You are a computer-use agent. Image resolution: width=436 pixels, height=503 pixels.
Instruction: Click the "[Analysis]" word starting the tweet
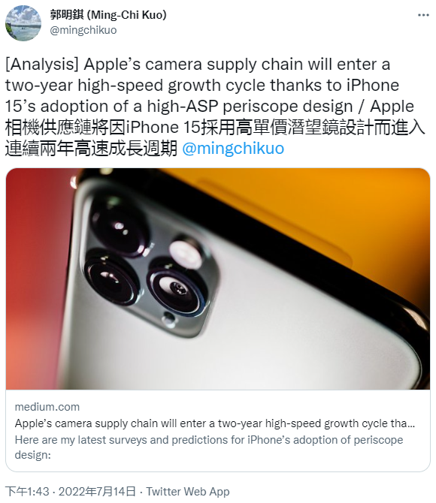tap(42, 65)
